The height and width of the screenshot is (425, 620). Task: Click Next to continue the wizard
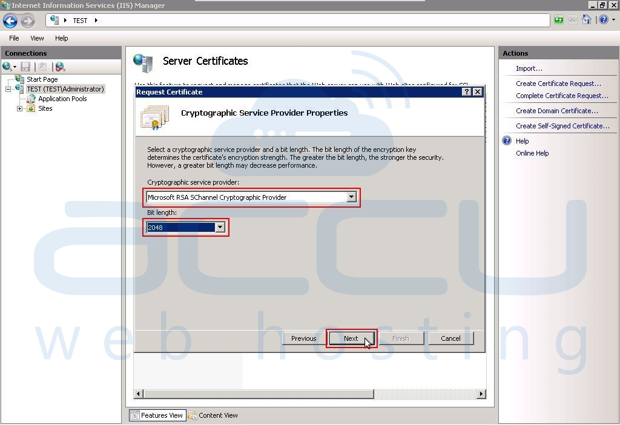[x=351, y=338]
